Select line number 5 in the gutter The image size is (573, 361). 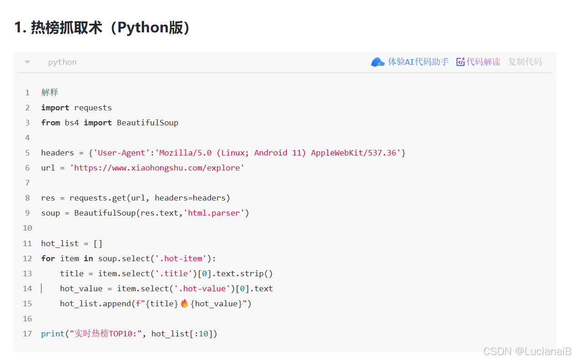coord(27,153)
